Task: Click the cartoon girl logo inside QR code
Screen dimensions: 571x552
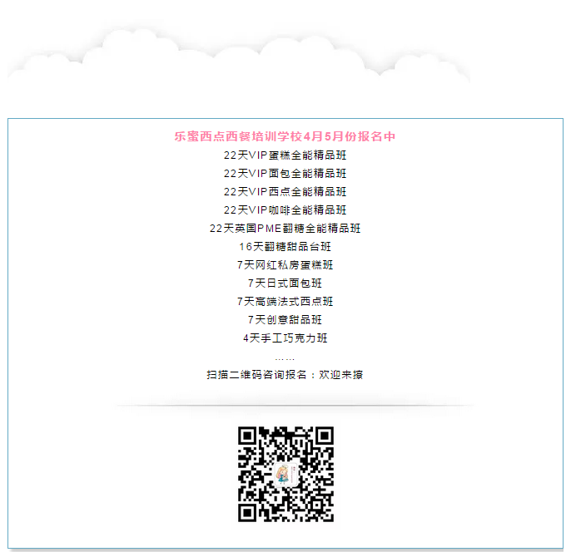Action: [x=285, y=475]
